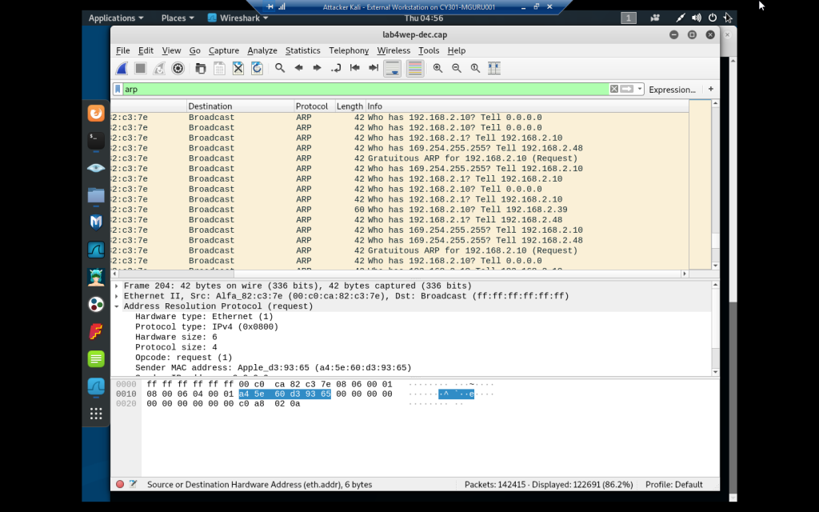Open the Capture menu
Image resolution: width=819 pixels, height=512 pixels.
(x=224, y=50)
